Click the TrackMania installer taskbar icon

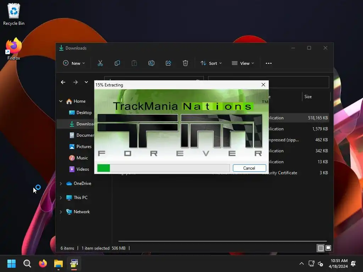pyautogui.click(x=74, y=263)
